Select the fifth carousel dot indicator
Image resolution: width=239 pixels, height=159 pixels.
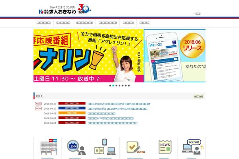[123, 85]
